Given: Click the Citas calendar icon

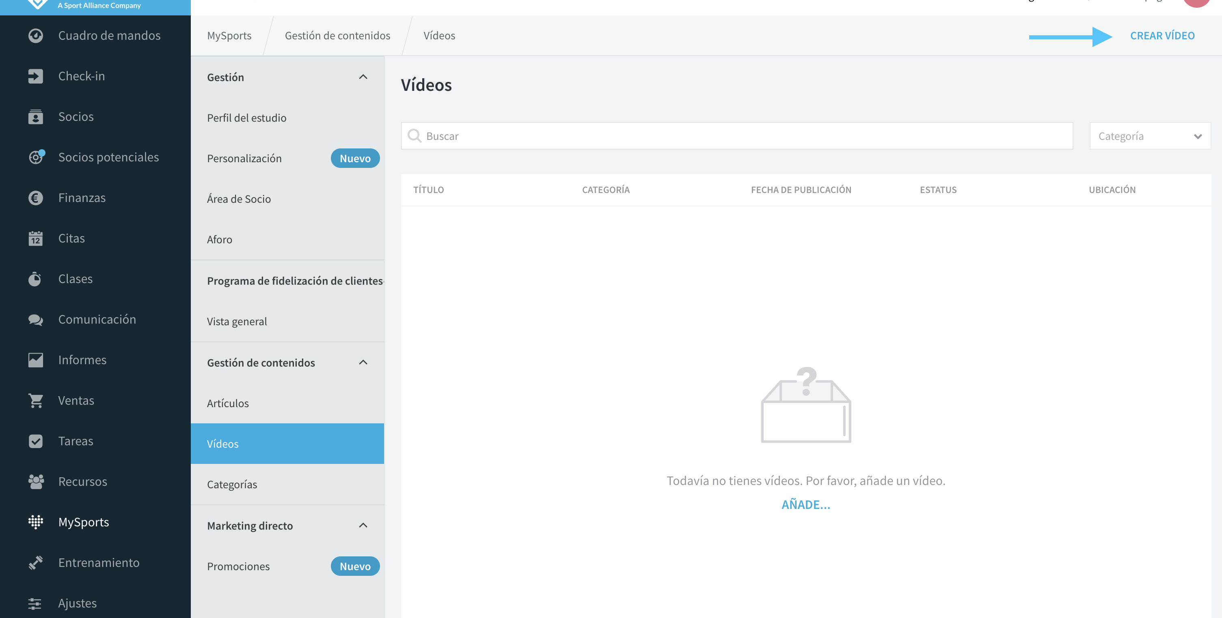Looking at the screenshot, I should point(36,238).
